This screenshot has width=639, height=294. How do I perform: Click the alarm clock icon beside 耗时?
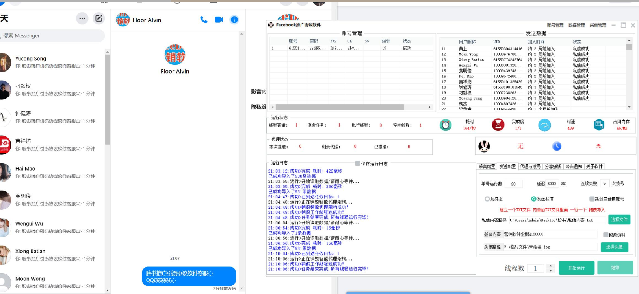(x=446, y=125)
